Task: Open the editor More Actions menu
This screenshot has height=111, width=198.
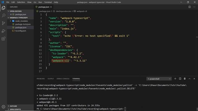Action: click(194, 7)
